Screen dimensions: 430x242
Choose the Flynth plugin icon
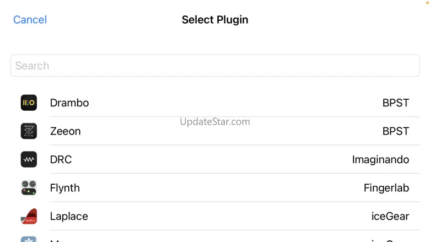coord(29,188)
